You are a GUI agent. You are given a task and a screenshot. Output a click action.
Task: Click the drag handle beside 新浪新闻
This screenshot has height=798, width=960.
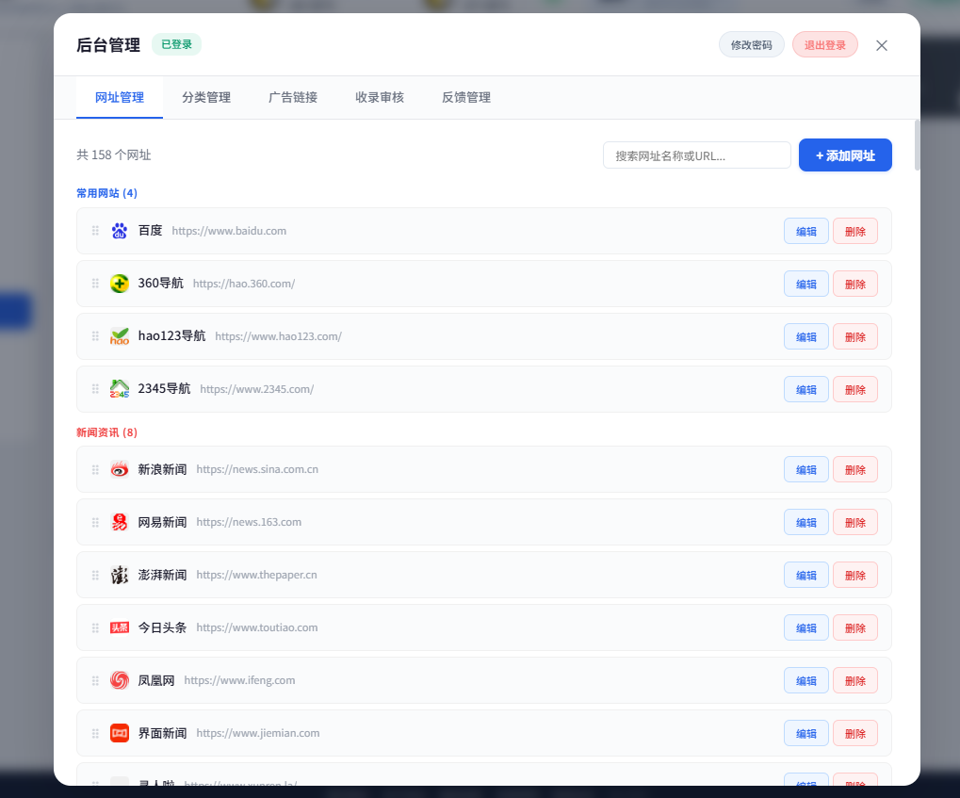point(95,470)
